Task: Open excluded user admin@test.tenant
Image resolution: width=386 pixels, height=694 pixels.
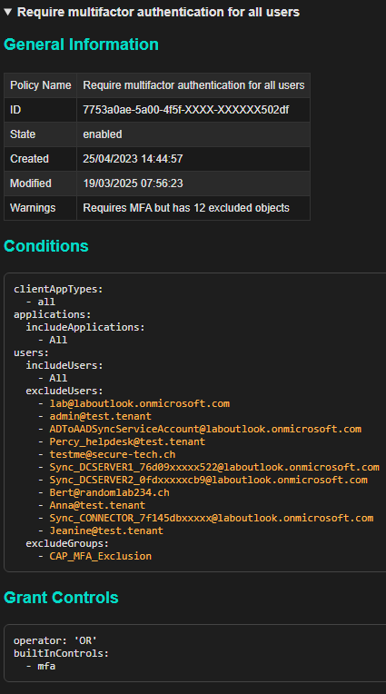Action: (x=101, y=416)
